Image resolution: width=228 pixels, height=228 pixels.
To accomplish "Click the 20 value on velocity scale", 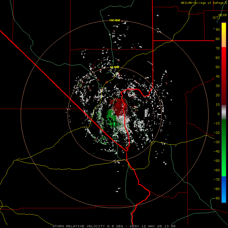I will [x=218, y=95].
